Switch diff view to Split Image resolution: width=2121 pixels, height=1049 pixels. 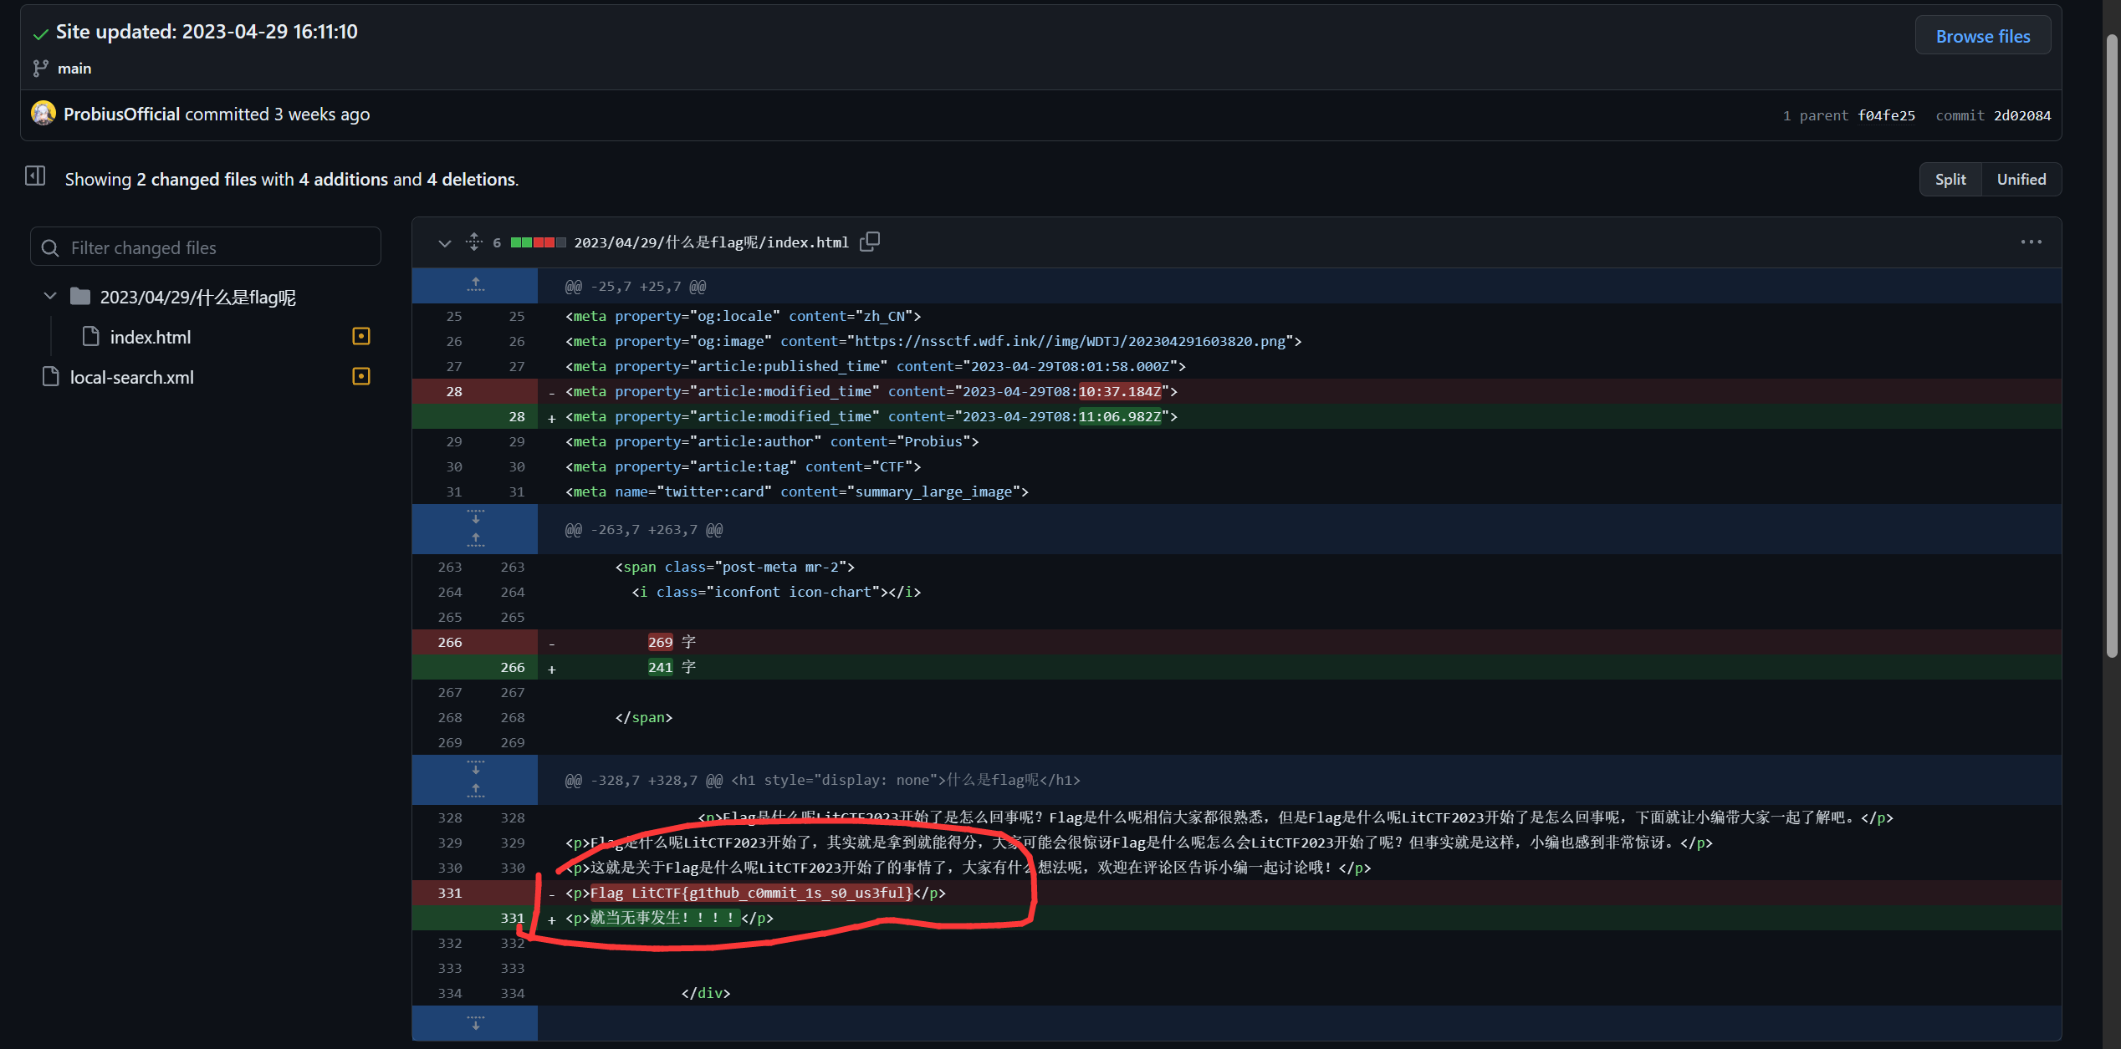1950,180
